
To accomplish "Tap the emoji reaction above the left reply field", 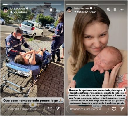I will click(33, 105).
